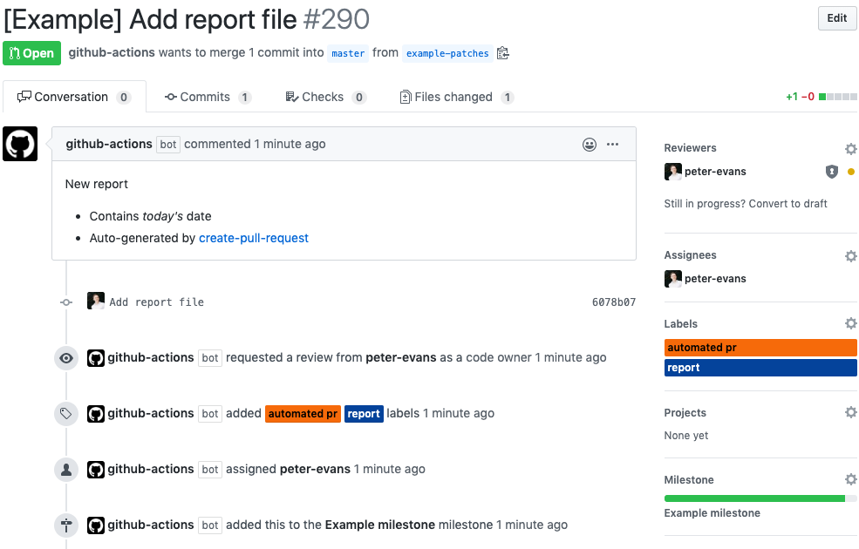The width and height of the screenshot is (859, 549).
Task: Click the label tag icon in the timeline
Action: (x=65, y=413)
